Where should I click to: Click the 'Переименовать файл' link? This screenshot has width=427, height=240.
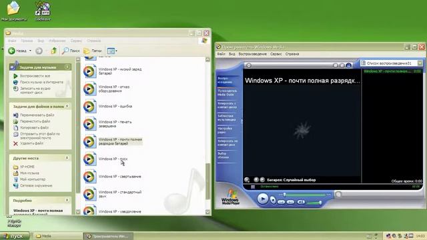(x=37, y=115)
